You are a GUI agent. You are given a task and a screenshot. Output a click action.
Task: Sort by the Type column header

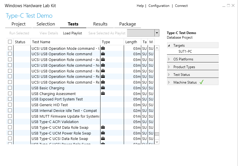tap(112, 42)
